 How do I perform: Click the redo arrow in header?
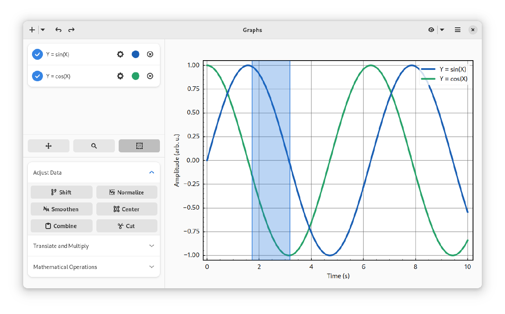pyautogui.click(x=72, y=30)
